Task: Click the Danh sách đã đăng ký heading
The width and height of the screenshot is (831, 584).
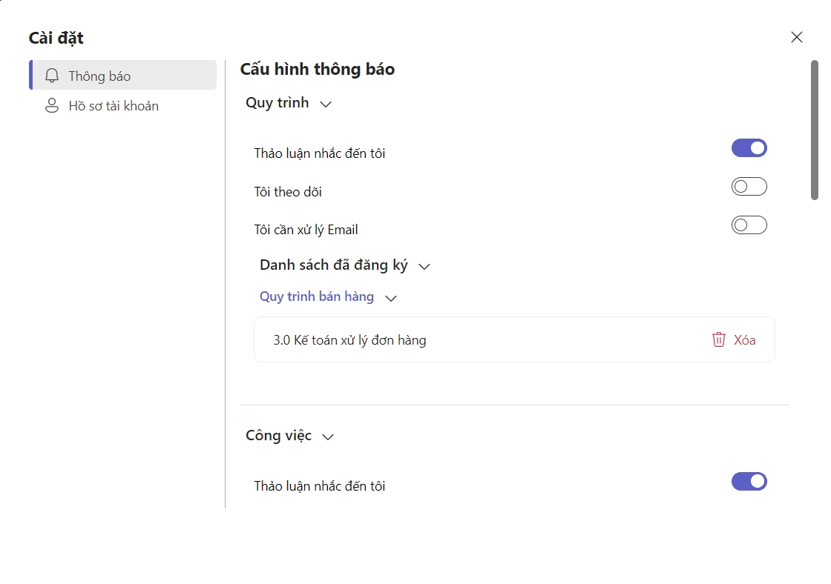Action: (333, 265)
